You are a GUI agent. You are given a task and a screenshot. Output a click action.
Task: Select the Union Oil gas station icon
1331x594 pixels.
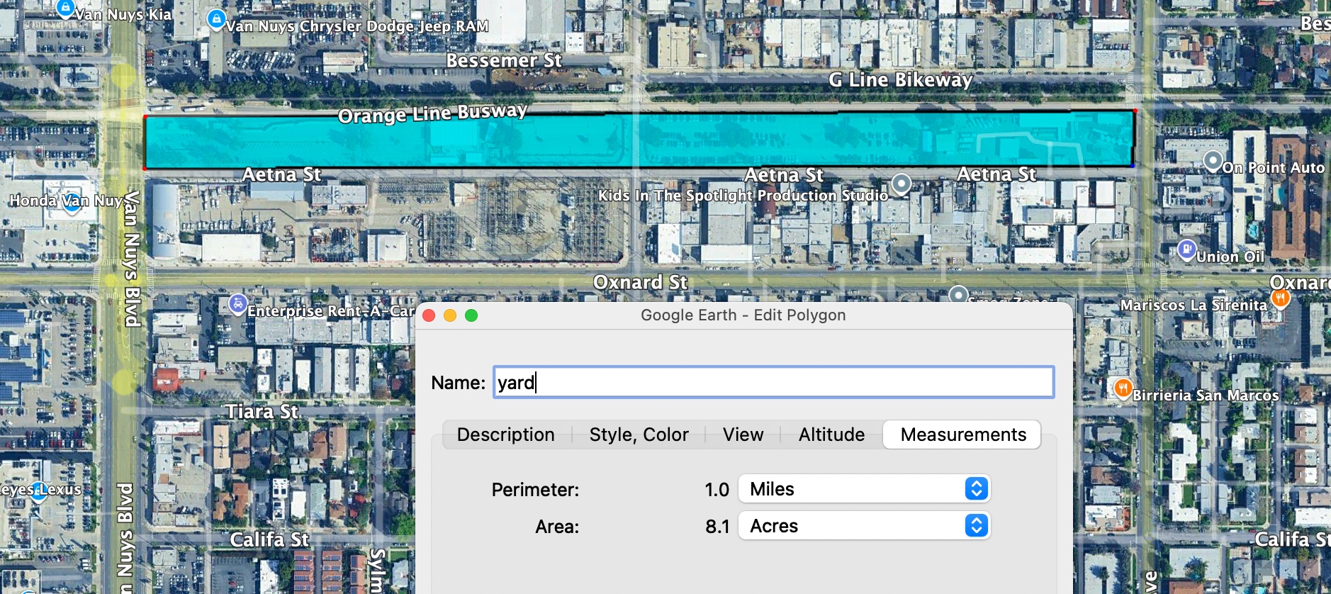point(1186,250)
